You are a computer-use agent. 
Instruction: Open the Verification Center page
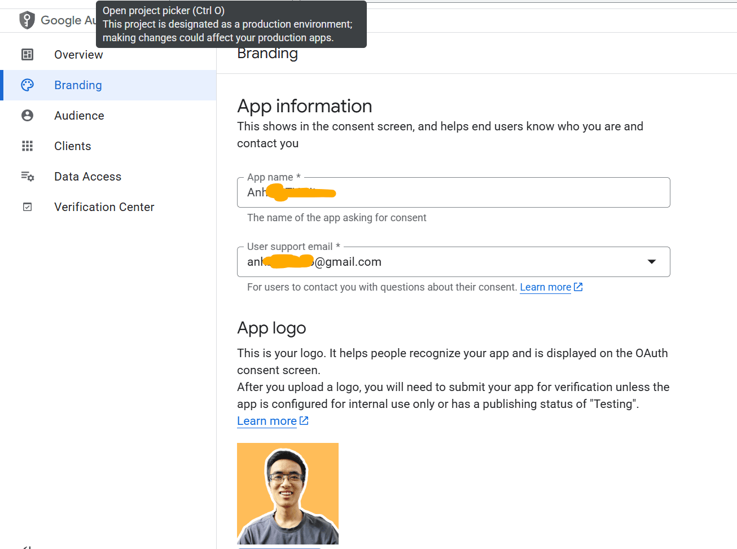(104, 207)
